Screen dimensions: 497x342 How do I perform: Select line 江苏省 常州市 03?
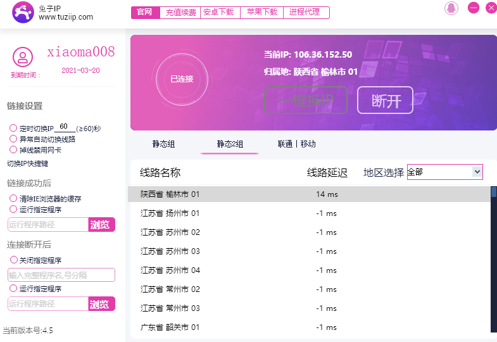pyautogui.click(x=309, y=308)
